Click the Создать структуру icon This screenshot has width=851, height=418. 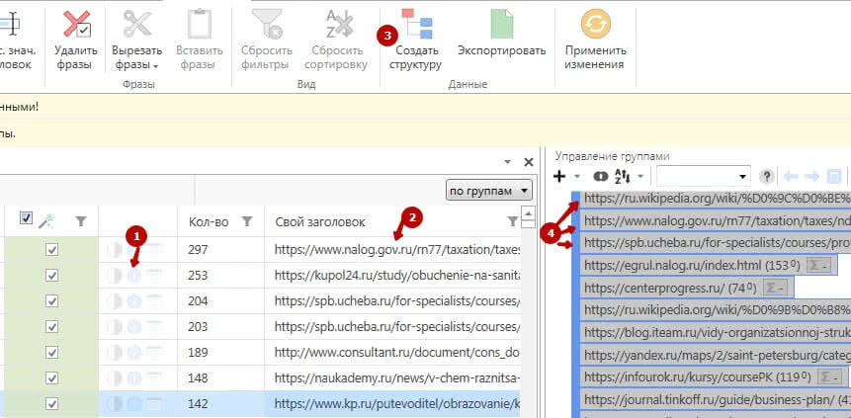[416, 24]
